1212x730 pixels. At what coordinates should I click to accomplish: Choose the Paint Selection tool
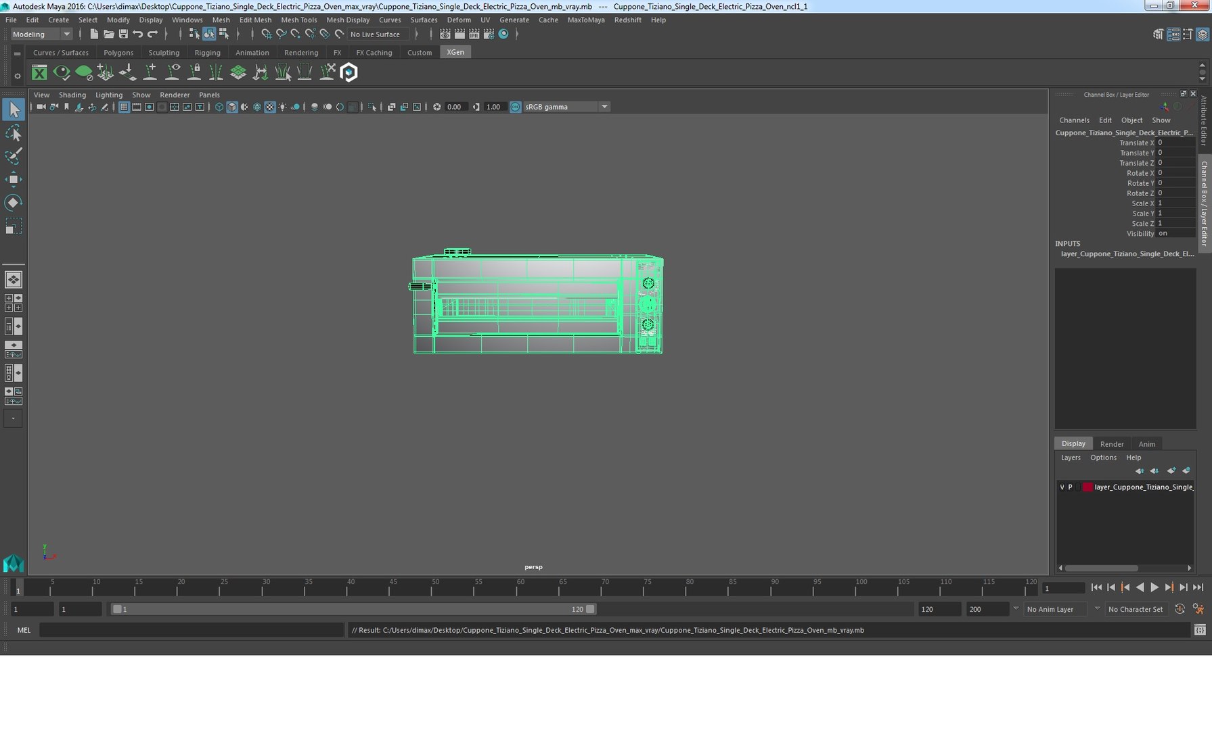(13, 156)
